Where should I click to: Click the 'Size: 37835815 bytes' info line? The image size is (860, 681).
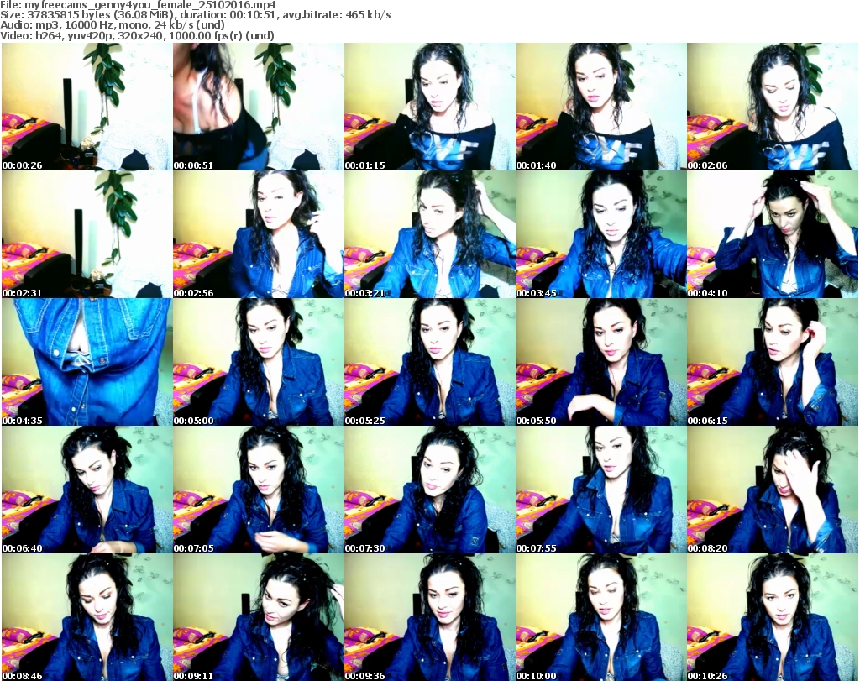click(195, 15)
